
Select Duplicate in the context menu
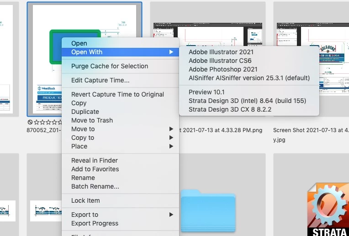tap(120, 112)
